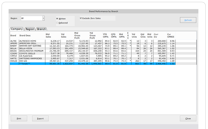This screenshot has width=208, height=129.
Task: Click total Curr Inv 2,968,446
Action: pyautogui.click(x=161, y=64)
